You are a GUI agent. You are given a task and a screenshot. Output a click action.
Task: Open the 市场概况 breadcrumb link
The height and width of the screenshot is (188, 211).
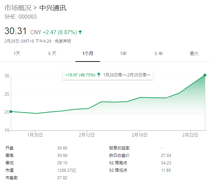pos(18,8)
